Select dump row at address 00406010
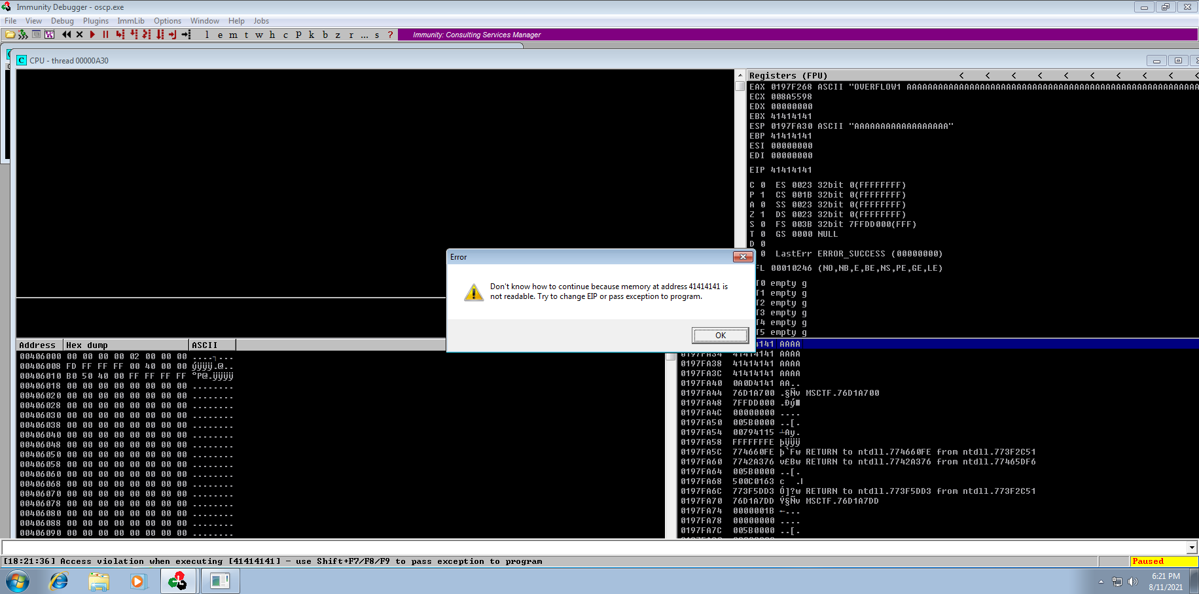The height and width of the screenshot is (594, 1199). coord(126,376)
